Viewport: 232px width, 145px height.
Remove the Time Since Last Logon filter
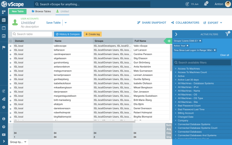coord(215,50)
